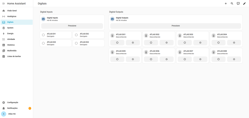Turn off ATLAS DO2 with circle button
The image size is (249, 118).
[x=151, y=43]
